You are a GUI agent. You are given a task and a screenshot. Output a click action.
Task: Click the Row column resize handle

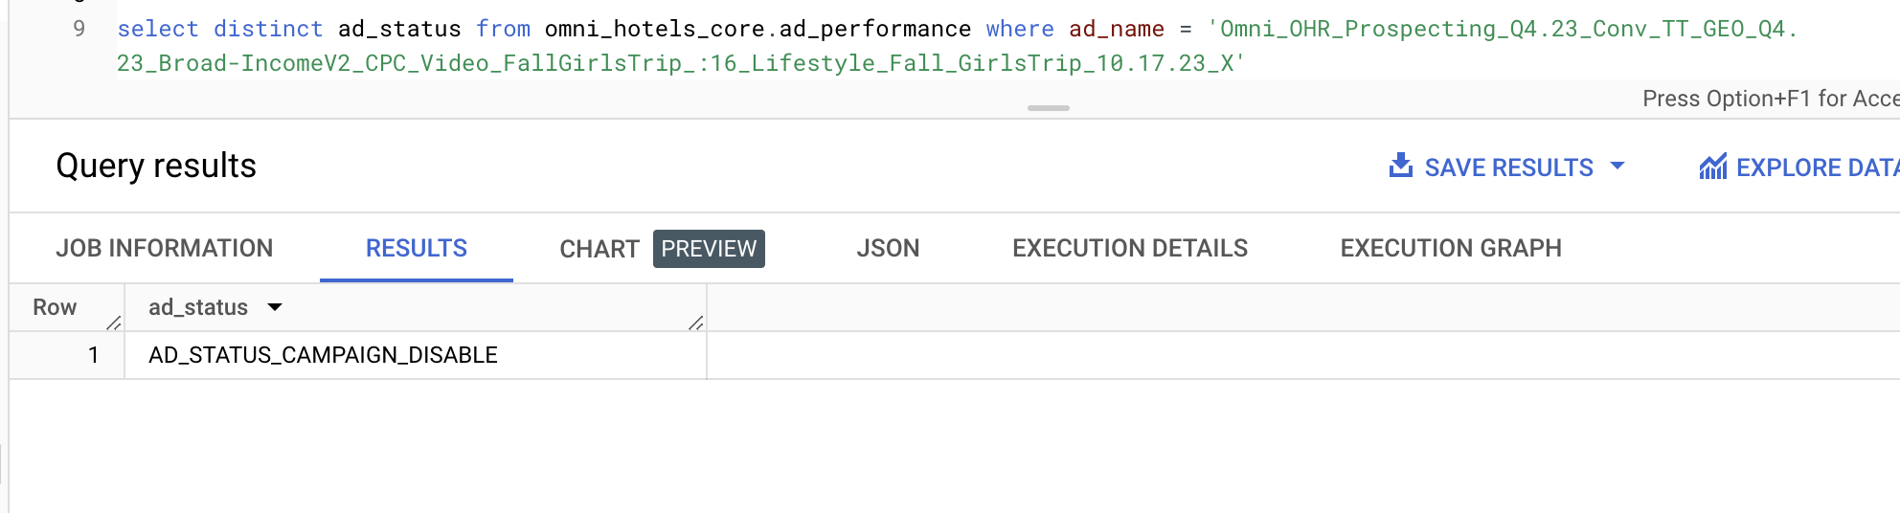coord(114,323)
